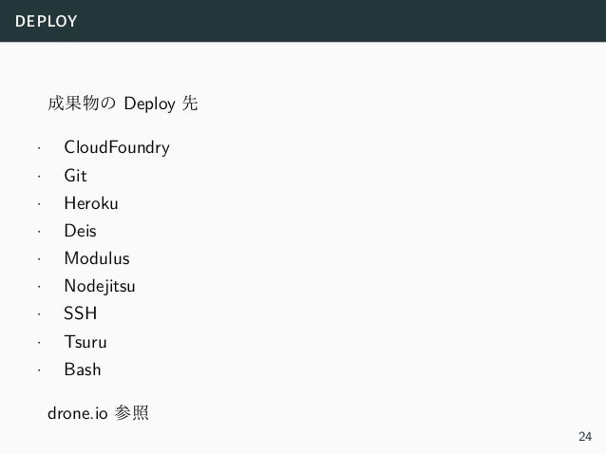Select the Modulus list item

pyautogui.click(x=97, y=258)
